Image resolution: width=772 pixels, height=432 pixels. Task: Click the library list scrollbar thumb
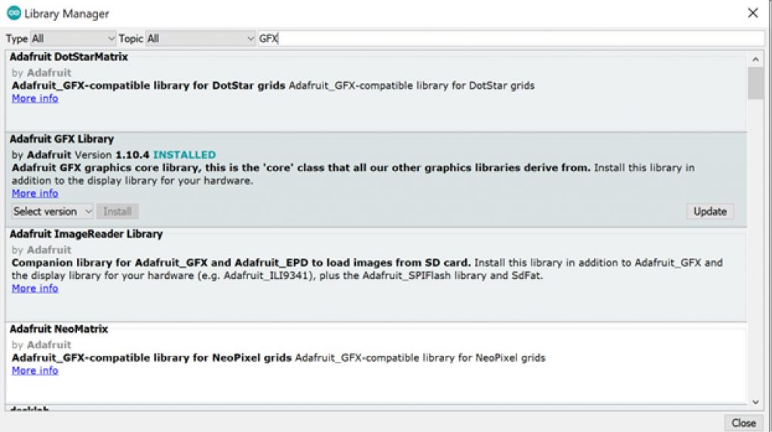coord(755,83)
